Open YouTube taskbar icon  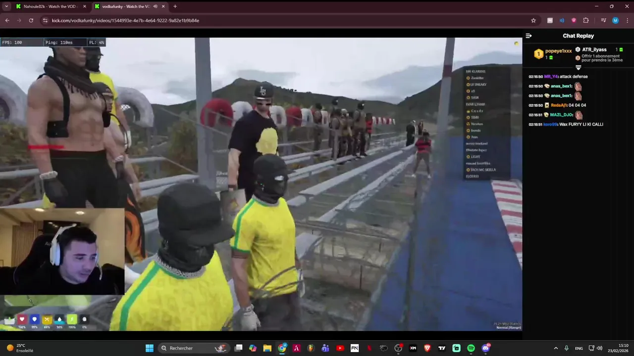(340, 348)
